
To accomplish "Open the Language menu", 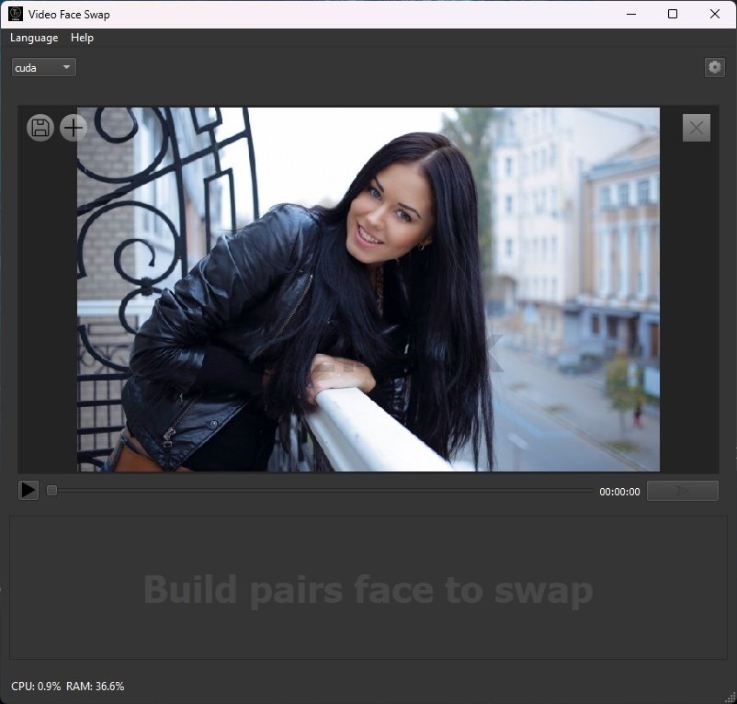I will 34,38.
